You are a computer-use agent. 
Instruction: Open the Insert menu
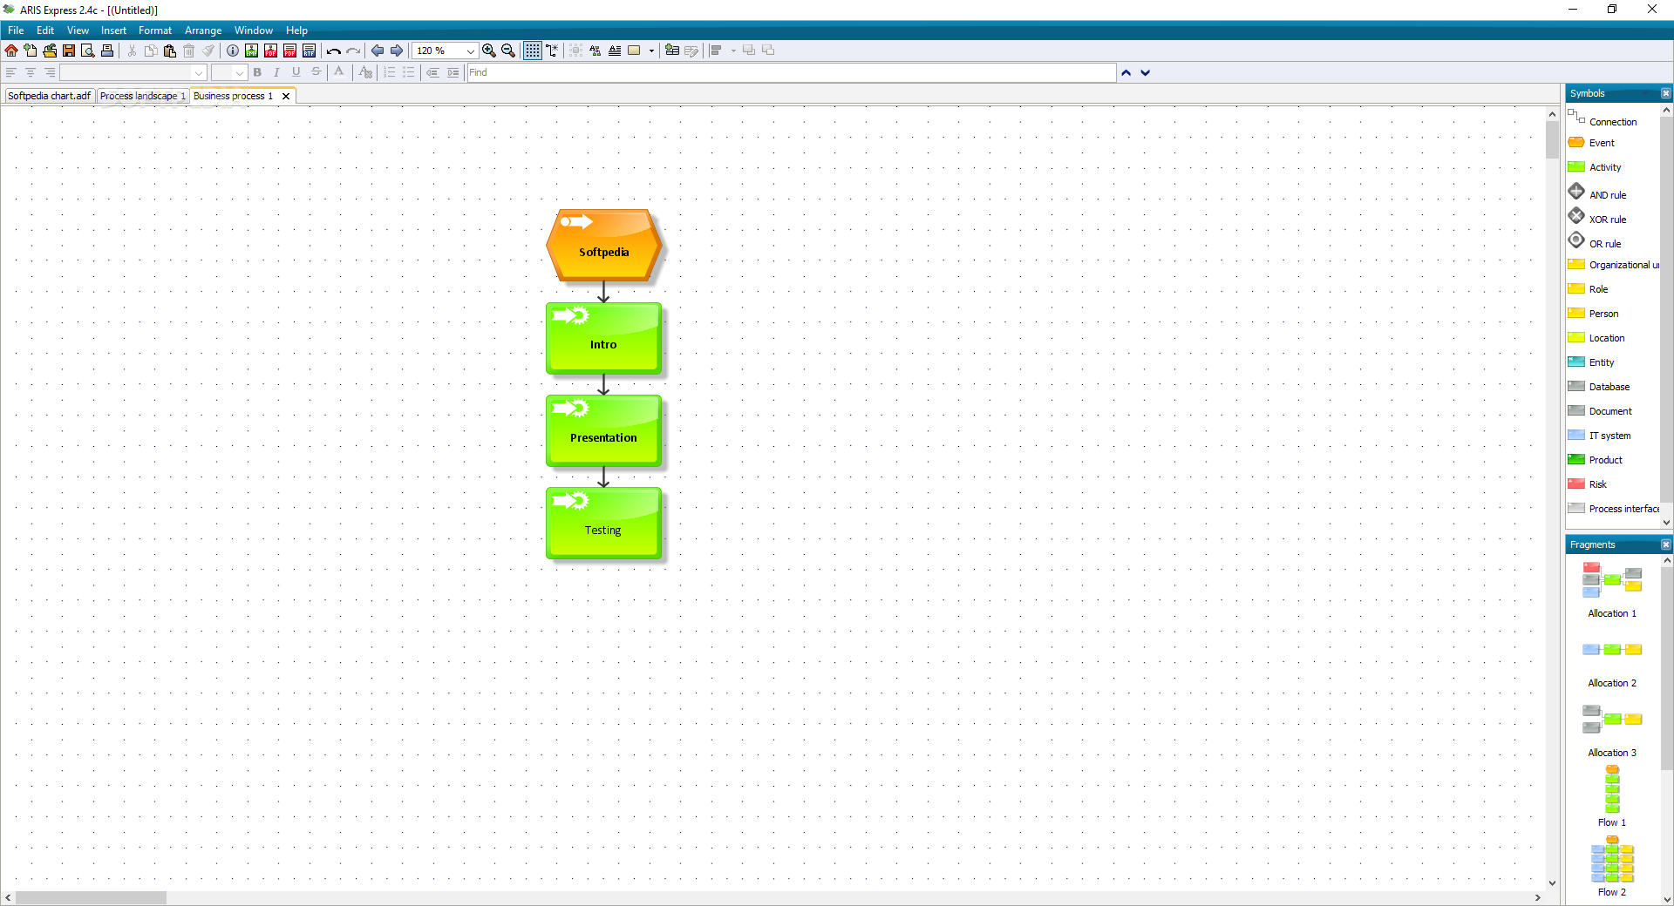click(x=113, y=30)
